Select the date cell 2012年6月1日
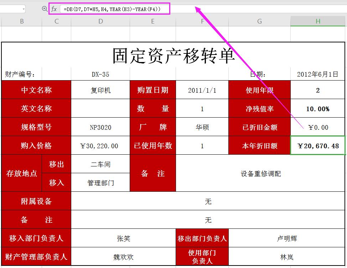 [x=317, y=74]
